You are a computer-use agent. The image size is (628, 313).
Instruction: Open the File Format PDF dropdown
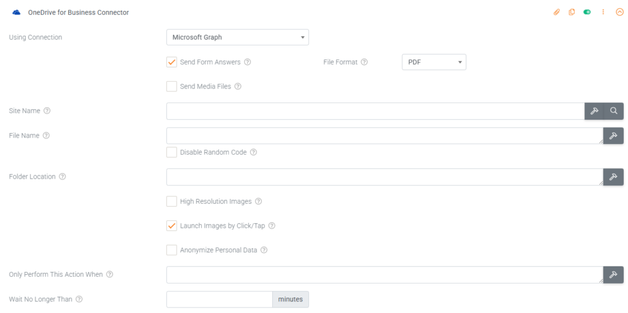coord(434,62)
